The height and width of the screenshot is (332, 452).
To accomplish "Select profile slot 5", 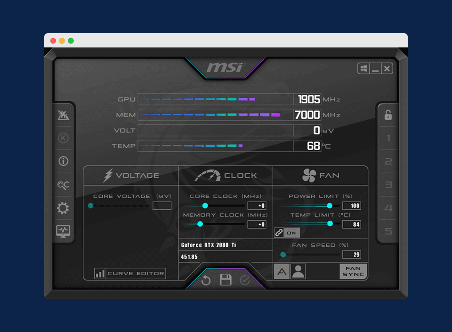I will coord(388,231).
